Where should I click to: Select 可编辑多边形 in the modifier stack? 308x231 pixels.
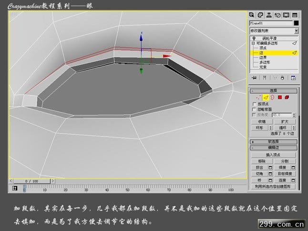coord(267,43)
